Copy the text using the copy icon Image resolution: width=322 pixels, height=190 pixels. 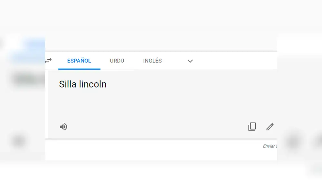coord(252,127)
